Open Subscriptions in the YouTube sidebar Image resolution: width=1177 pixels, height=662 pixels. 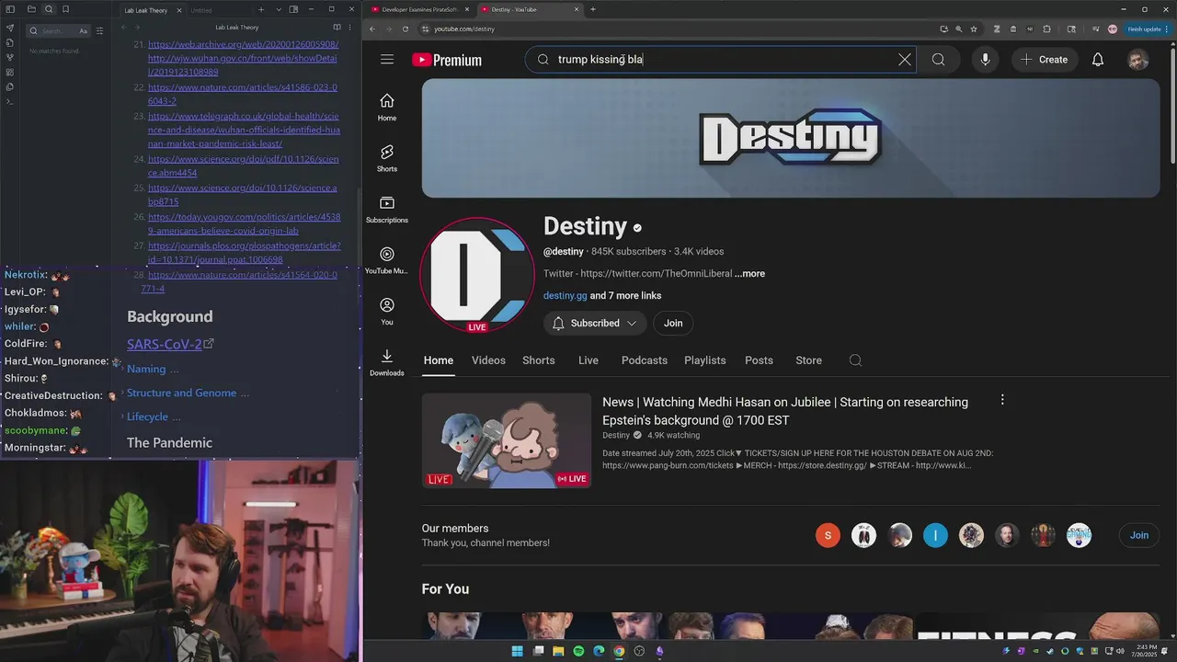[387, 209]
